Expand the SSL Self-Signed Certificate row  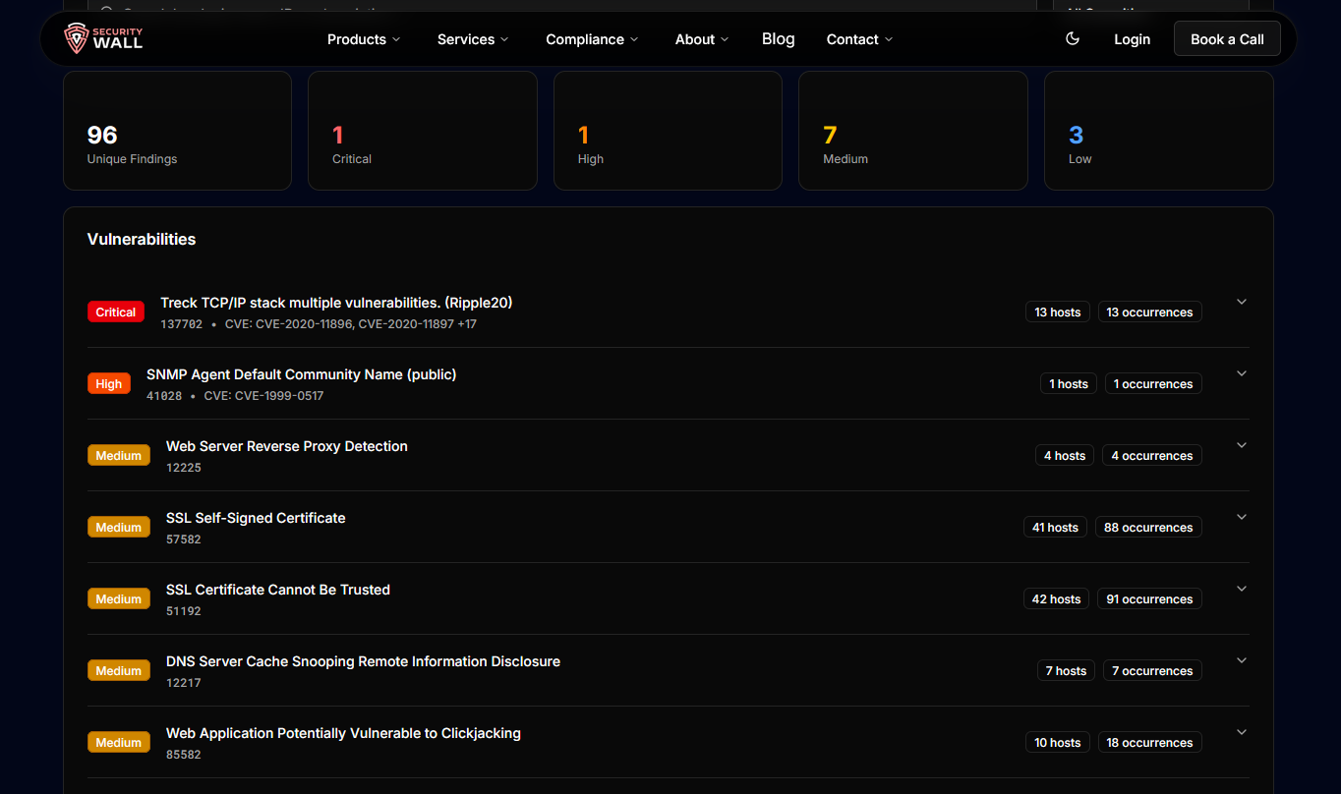[x=1241, y=517]
